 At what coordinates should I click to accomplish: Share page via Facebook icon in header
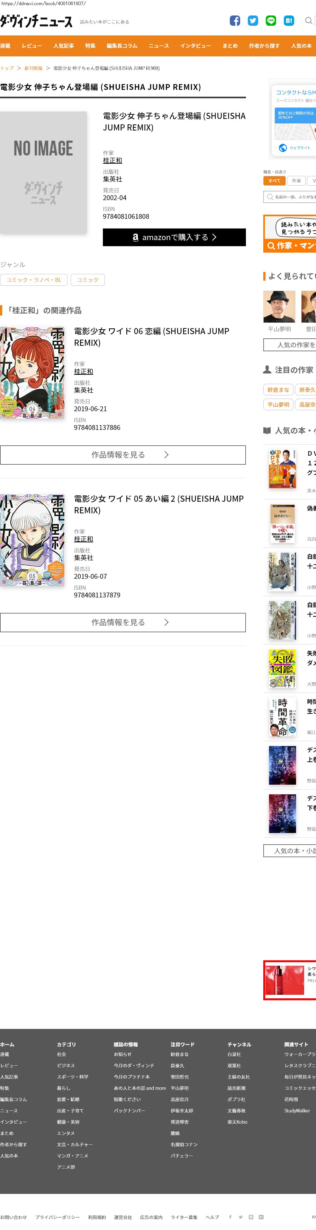point(235,21)
